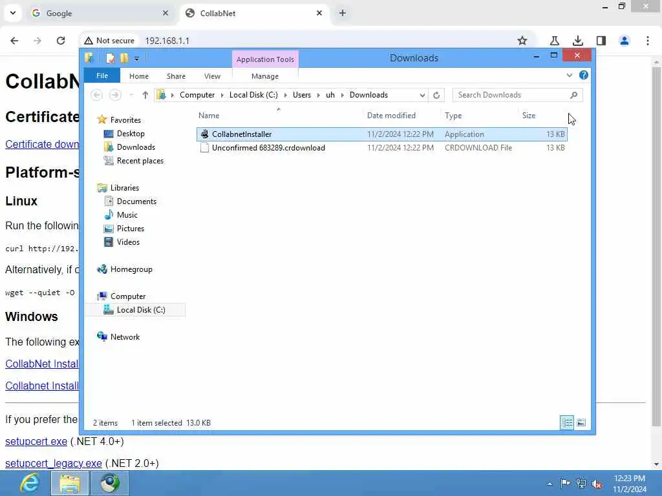Viewport: 662px width, 496px height.
Task: Close the CollabNet browser tab
Action: click(319, 13)
